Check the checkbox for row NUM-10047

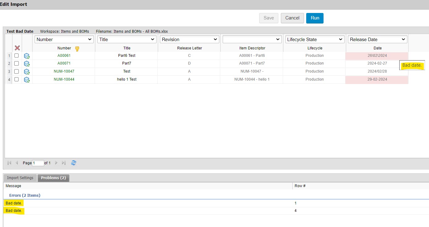(x=16, y=71)
